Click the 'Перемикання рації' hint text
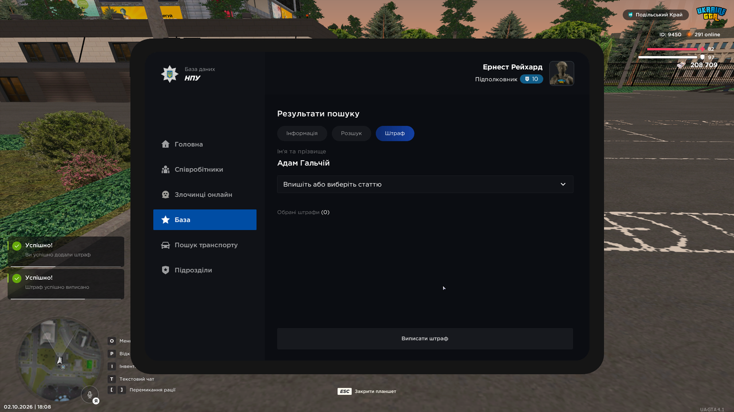 pos(153,390)
